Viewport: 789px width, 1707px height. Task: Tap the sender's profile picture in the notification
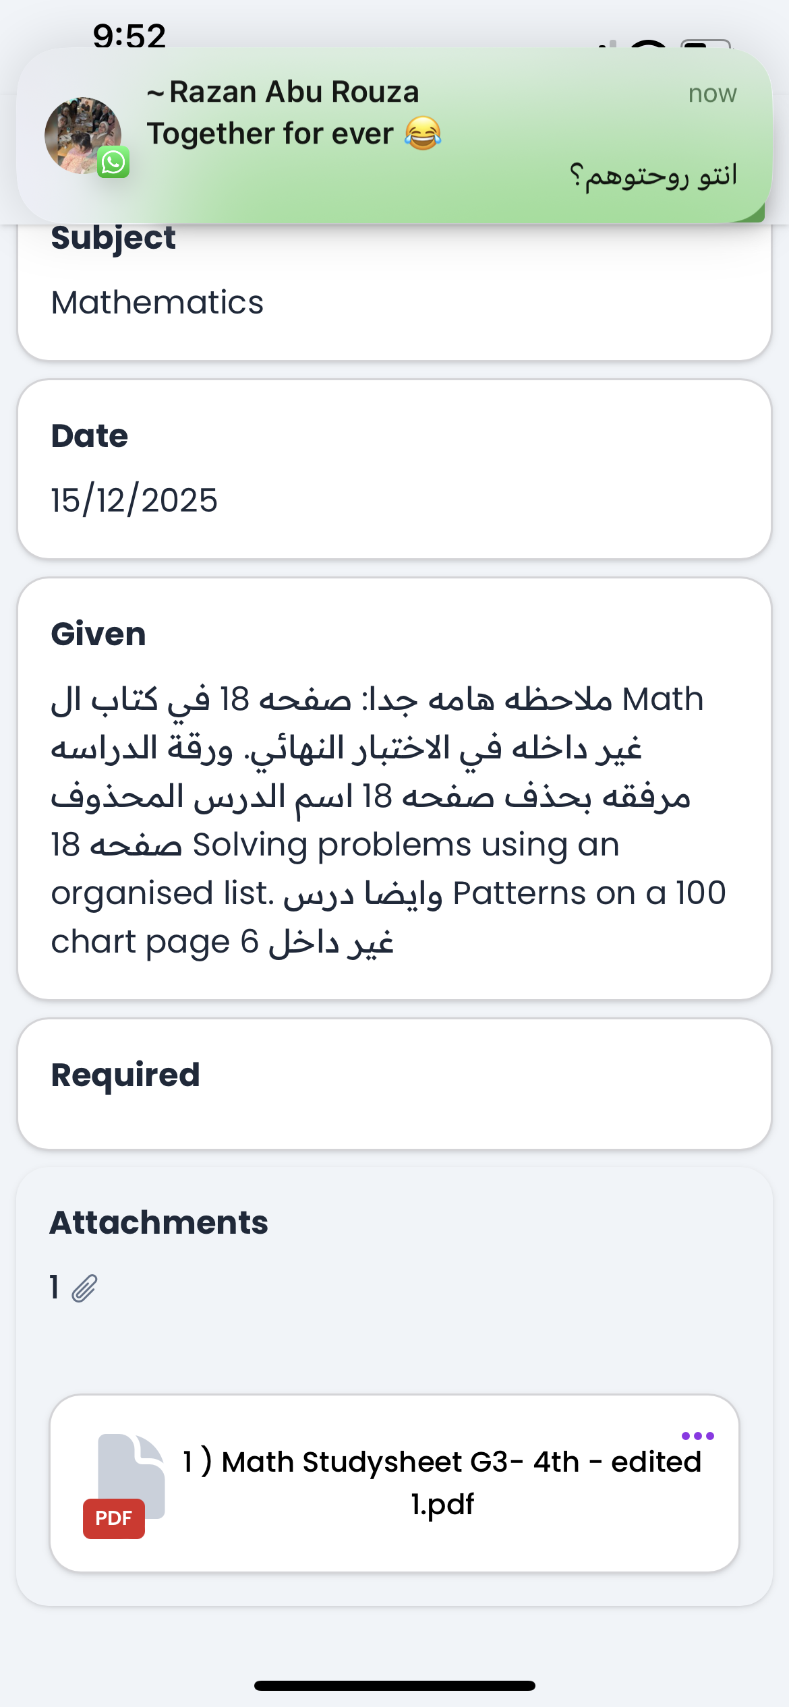point(82,135)
